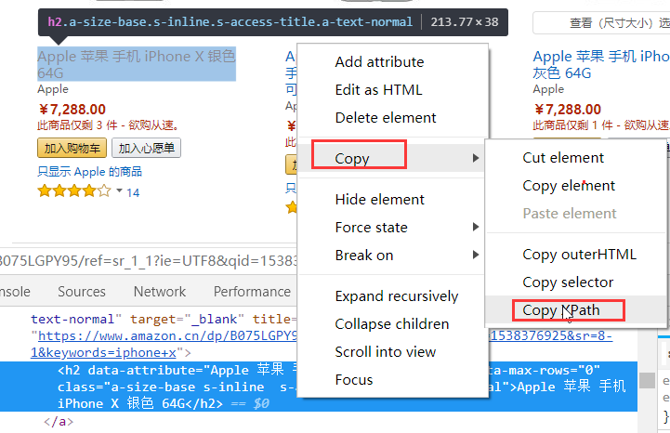Choose Cut element in submenu
The image size is (670, 433).
coord(563,158)
